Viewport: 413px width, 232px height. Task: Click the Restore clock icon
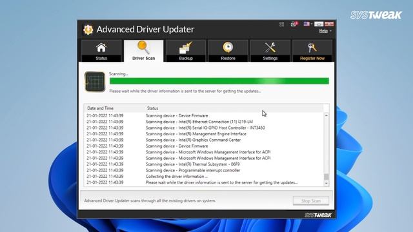tap(228, 47)
